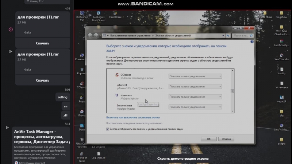
Task: Click the back navigation arrow
Action: pos(90,35)
